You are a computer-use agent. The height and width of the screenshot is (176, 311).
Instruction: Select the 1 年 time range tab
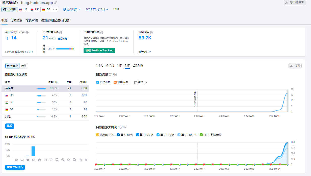click(x=119, y=65)
